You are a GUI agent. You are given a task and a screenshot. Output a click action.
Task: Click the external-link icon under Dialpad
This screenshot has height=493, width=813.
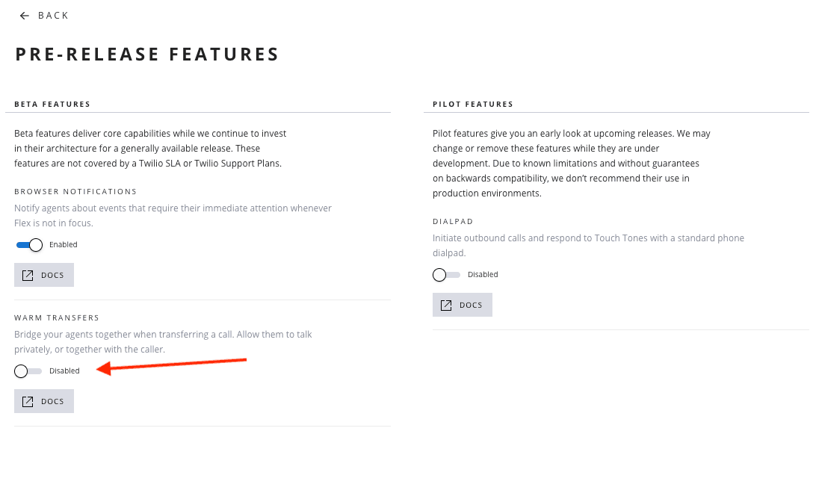(x=446, y=306)
